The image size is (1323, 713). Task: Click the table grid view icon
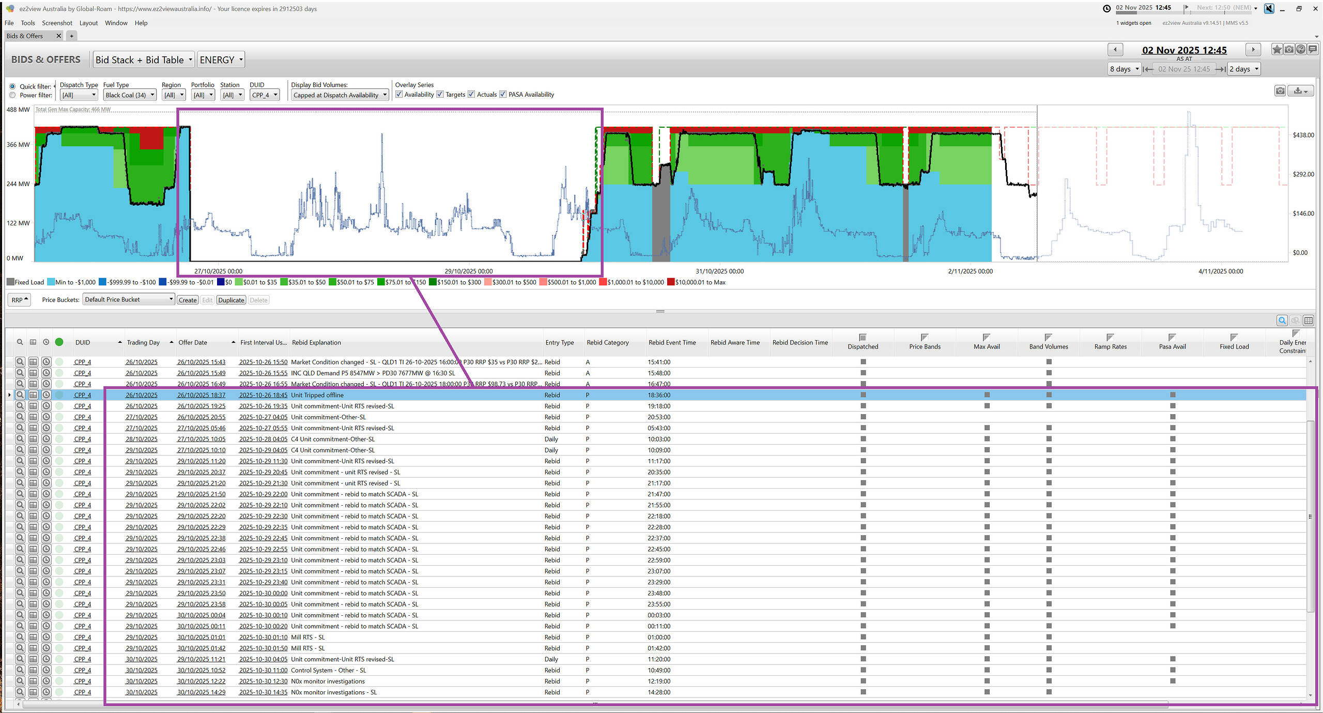tap(1308, 321)
